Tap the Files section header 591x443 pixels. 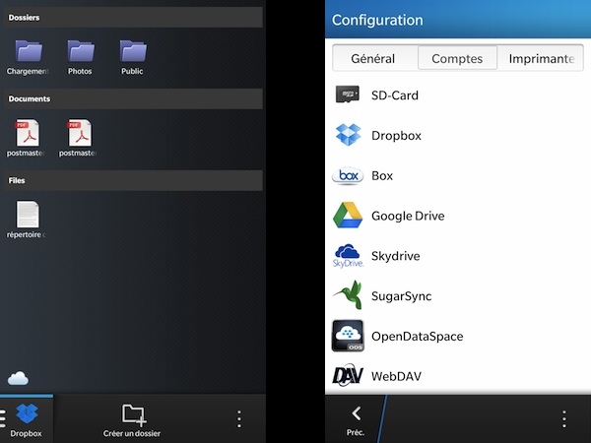(x=133, y=180)
